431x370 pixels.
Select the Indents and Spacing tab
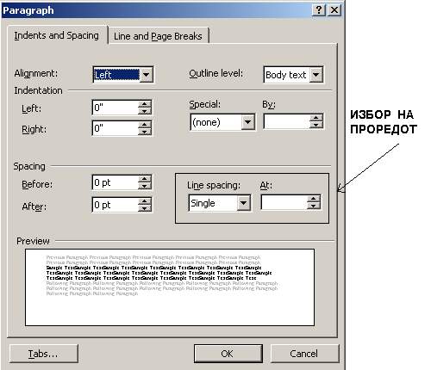click(x=57, y=35)
